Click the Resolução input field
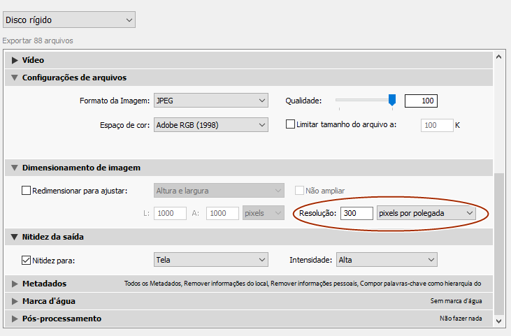The width and height of the screenshot is (511, 336). (x=357, y=213)
